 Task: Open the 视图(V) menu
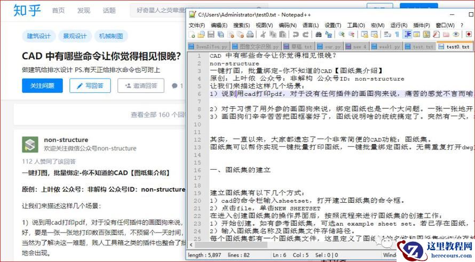tap(264, 25)
